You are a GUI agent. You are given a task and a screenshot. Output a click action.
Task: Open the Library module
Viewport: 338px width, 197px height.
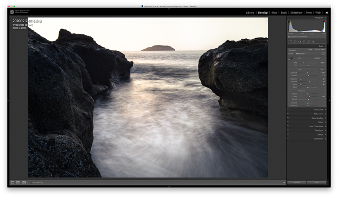[250, 13]
